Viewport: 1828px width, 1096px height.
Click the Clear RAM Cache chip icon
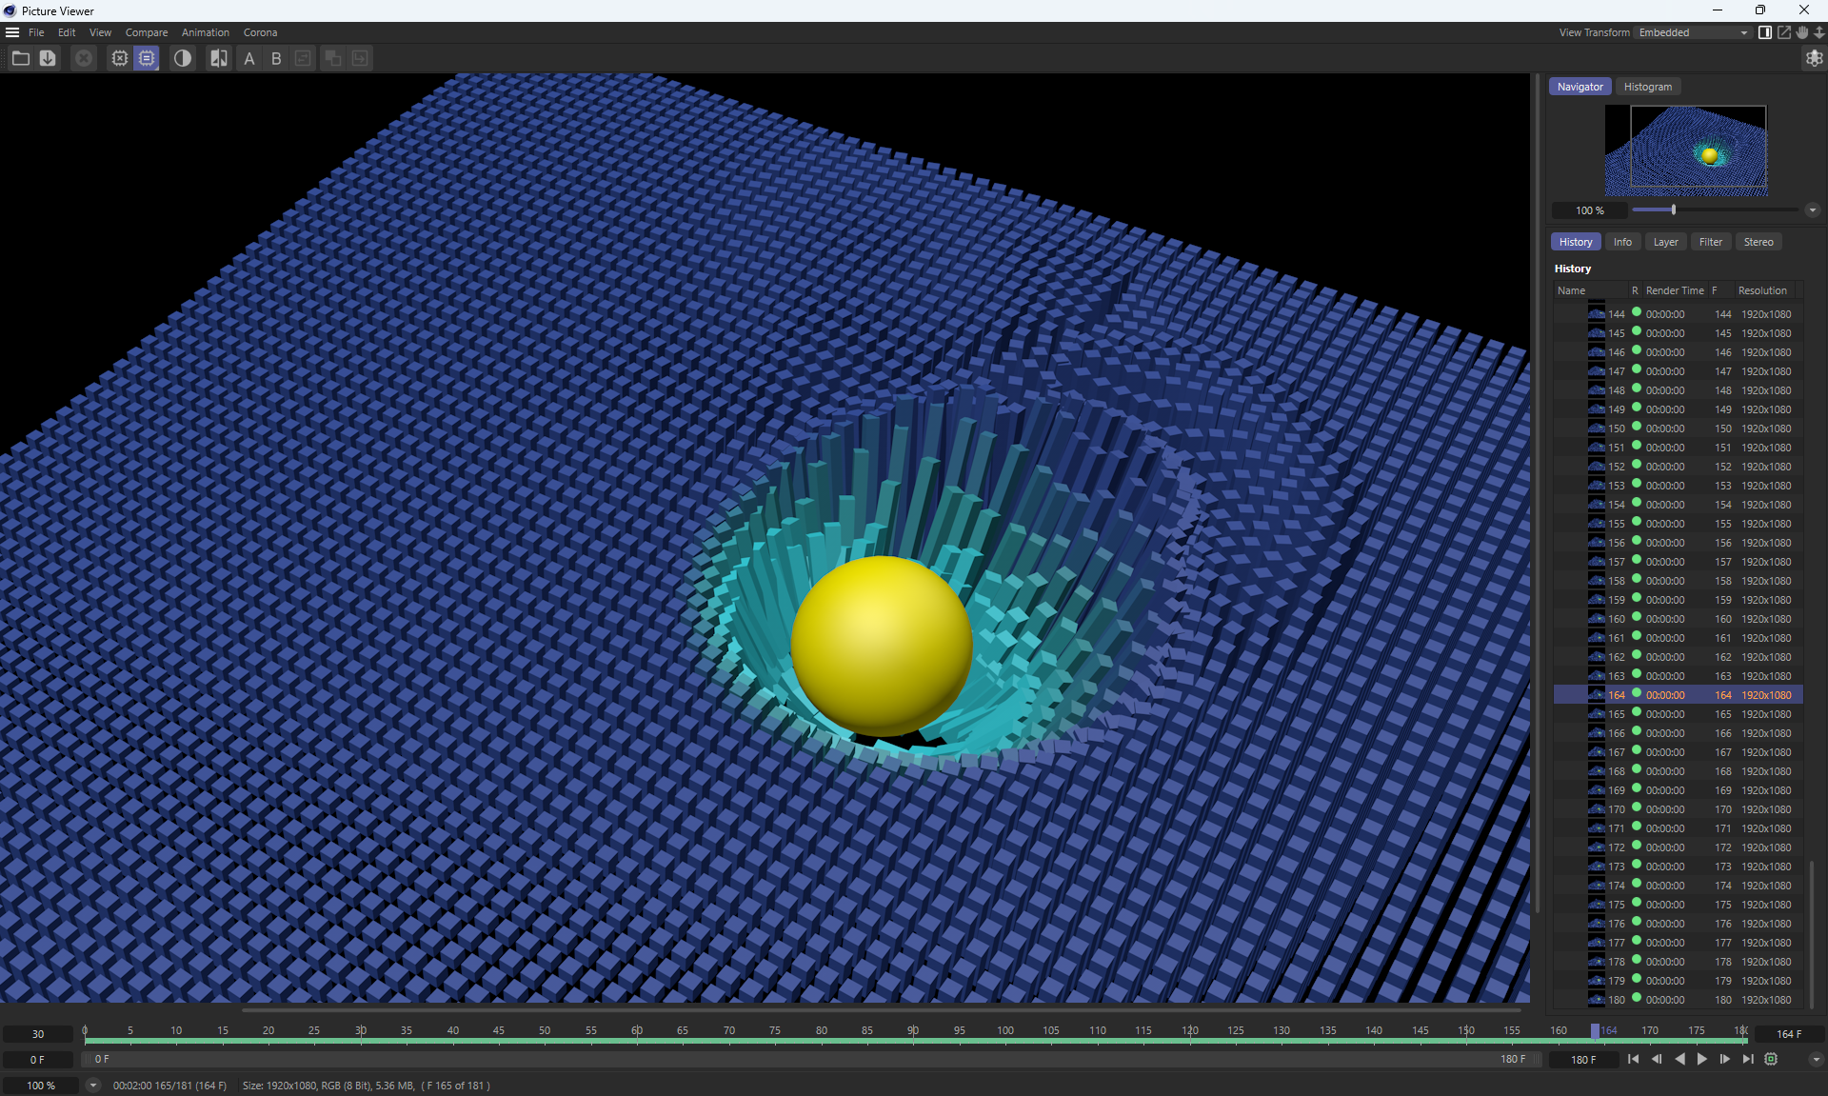point(119,59)
